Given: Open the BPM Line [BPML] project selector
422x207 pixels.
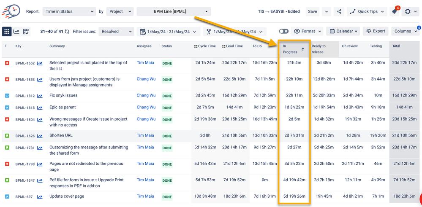Looking at the screenshot, I should [174, 12].
